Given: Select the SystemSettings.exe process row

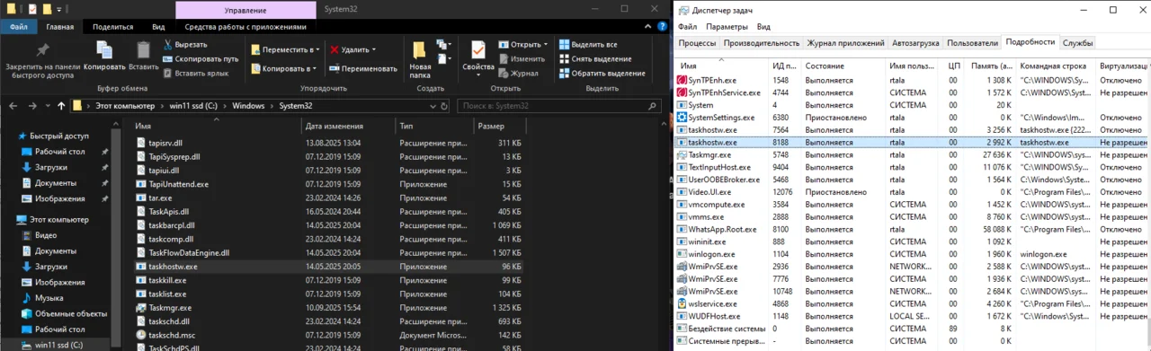Looking at the screenshot, I should coord(913,117).
